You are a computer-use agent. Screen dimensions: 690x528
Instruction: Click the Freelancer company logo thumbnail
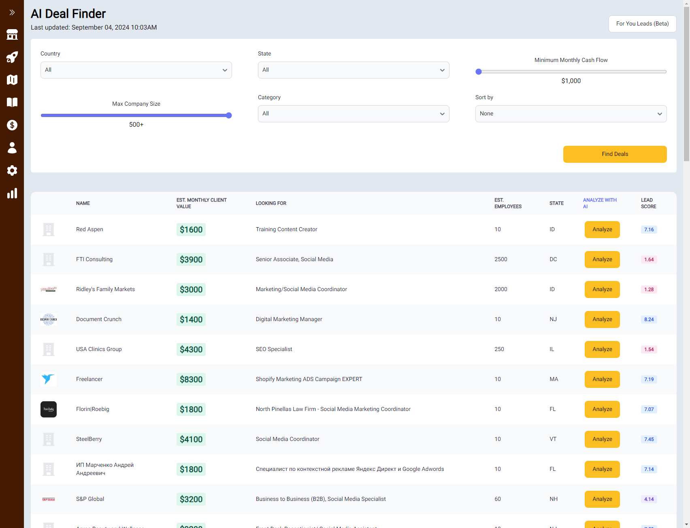click(49, 379)
